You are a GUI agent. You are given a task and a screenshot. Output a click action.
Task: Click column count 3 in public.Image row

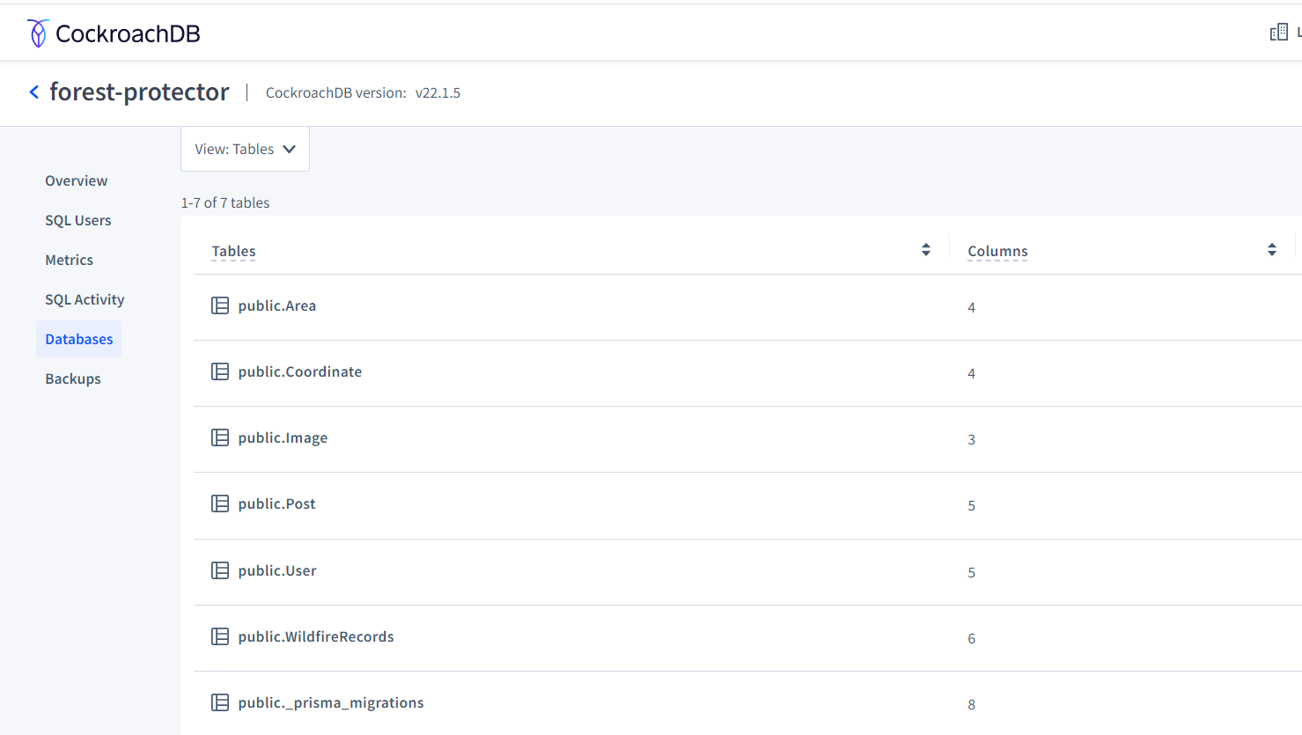coord(971,439)
